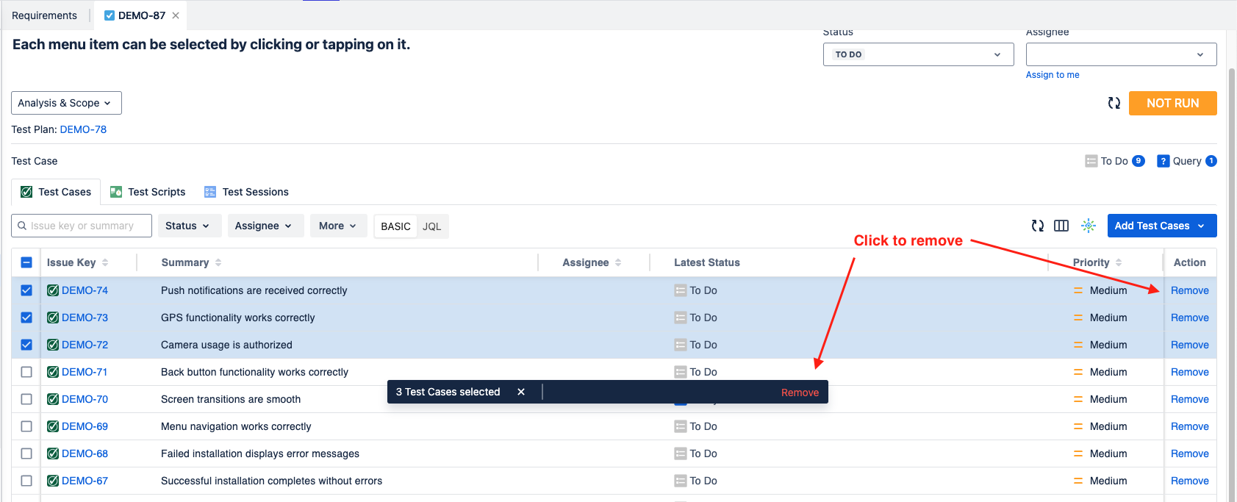The width and height of the screenshot is (1237, 502).
Task: Switch to the Test Sessions tab
Action: [246, 192]
